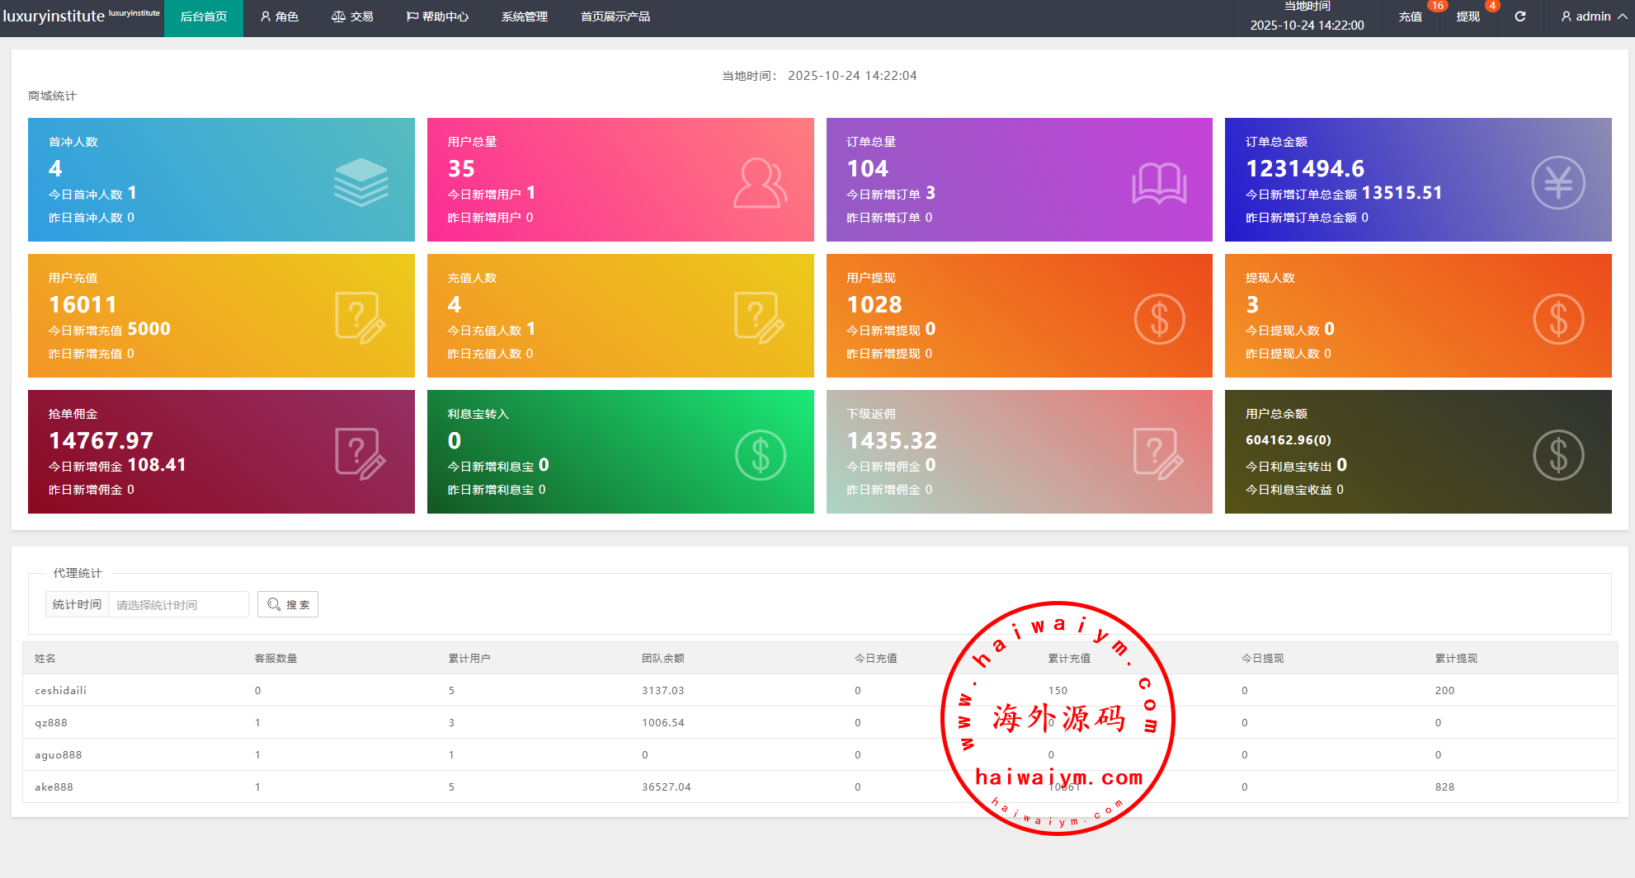1635x878 pixels.
Task: Open 首页展示产品 menu item
Action: pyautogui.click(x=615, y=16)
